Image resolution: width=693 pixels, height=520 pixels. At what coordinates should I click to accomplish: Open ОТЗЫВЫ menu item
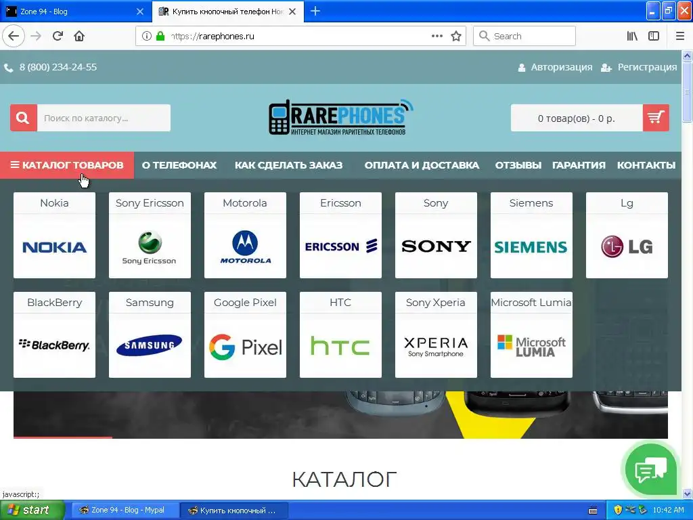pyautogui.click(x=518, y=165)
